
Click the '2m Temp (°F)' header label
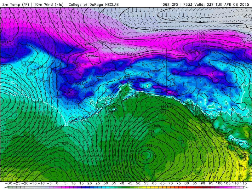[x=15, y=4]
